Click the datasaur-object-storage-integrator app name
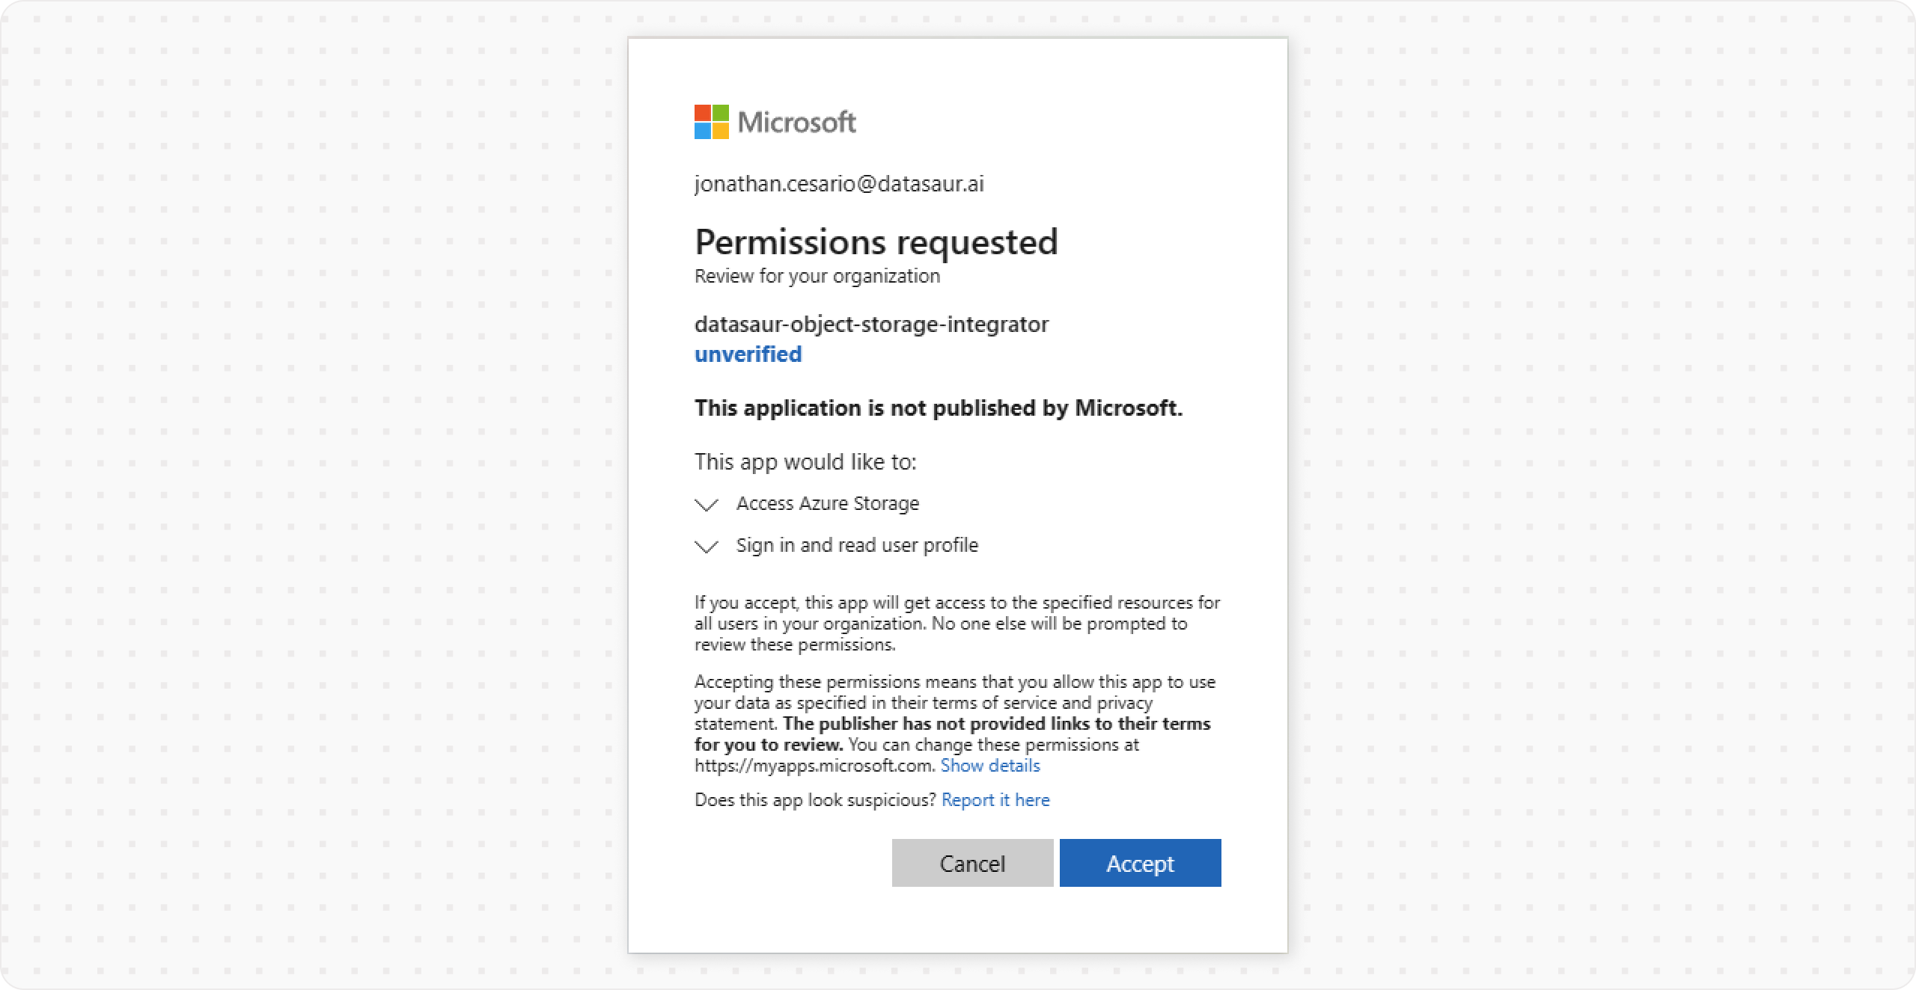The image size is (1916, 990). point(871,324)
